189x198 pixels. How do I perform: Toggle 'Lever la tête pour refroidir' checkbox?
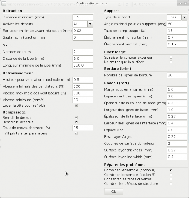(76, 105)
